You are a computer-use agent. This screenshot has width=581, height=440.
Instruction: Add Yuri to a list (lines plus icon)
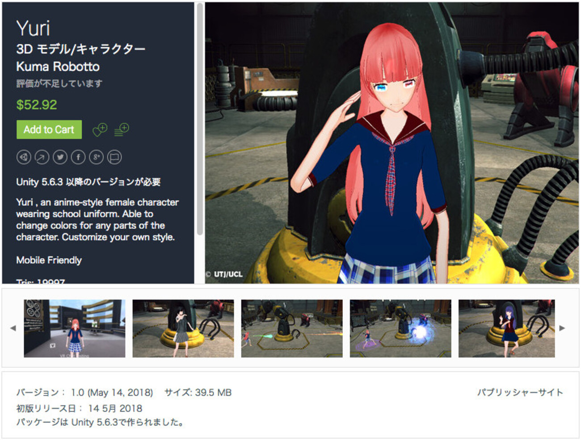click(121, 129)
